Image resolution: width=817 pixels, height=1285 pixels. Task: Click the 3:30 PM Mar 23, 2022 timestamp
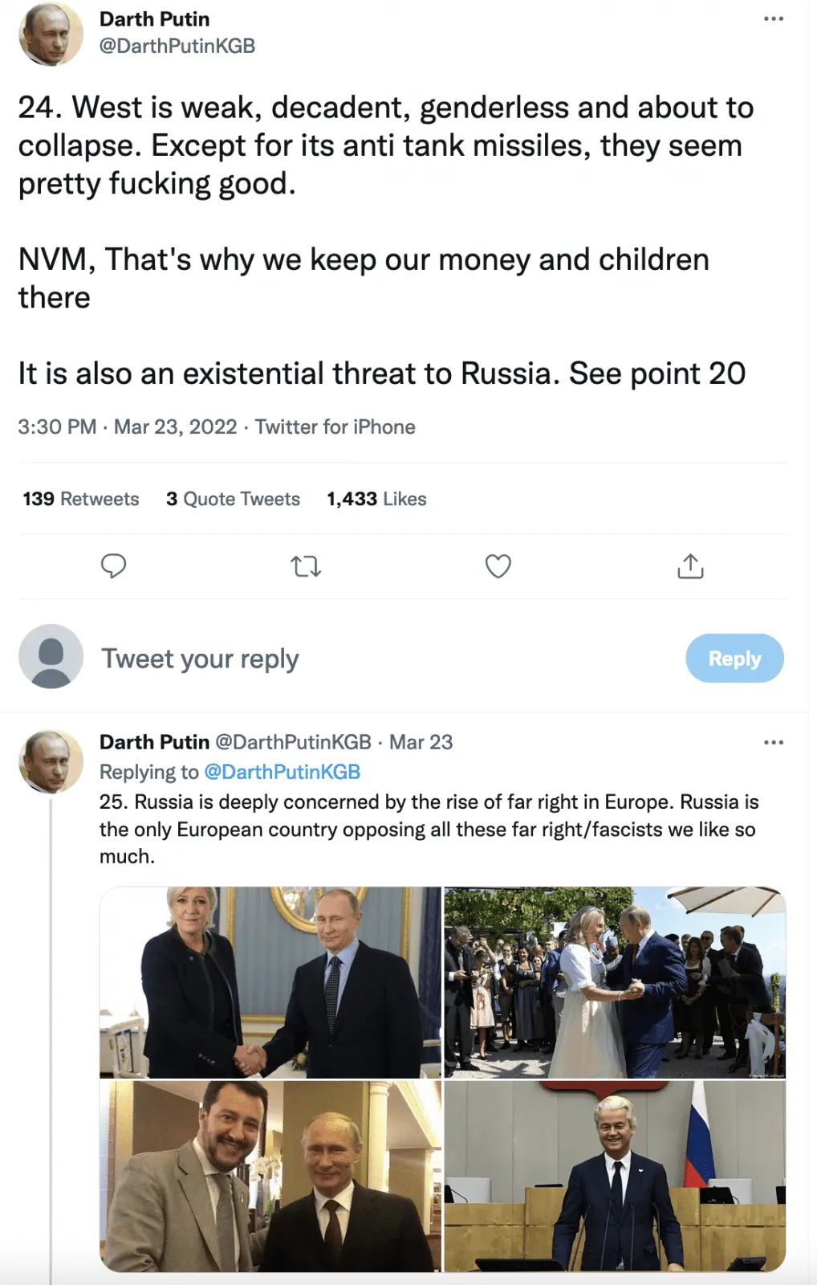point(128,426)
